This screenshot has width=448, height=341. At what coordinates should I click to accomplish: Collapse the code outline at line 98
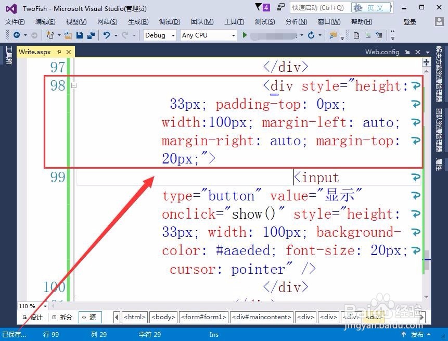pos(74,85)
